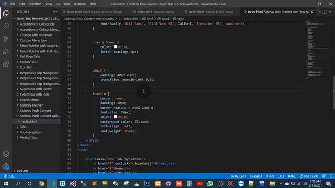Select index.html in the explorer tree
Viewport: 335px width, 188px height.
point(36,121)
